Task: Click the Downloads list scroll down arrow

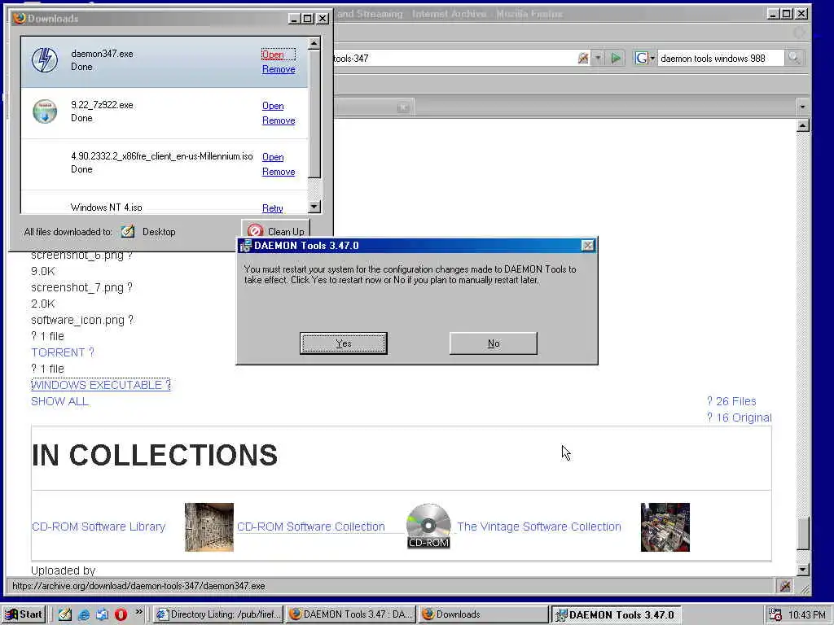Action: point(314,206)
